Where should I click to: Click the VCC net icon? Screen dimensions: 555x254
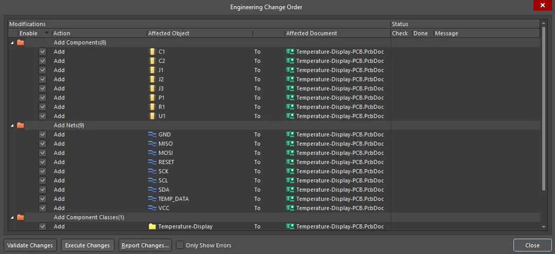click(x=152, y=208)
